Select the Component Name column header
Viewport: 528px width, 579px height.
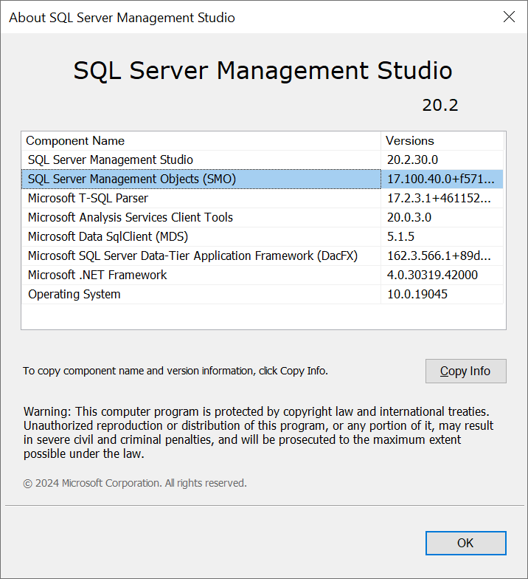coord(201,140)
